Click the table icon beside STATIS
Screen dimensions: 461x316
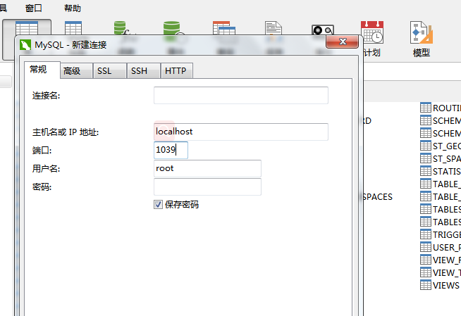(x=426, y=171)
